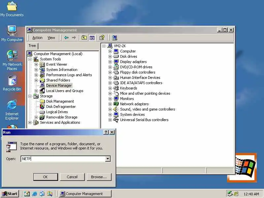
Task: Open My Documents desktop icon
Action: pyautogui.click(x=12, y=9)
